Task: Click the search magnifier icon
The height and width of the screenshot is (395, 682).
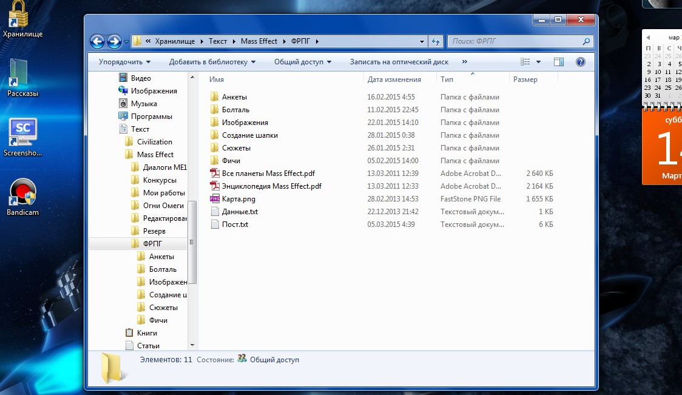Action: (586, 41)
